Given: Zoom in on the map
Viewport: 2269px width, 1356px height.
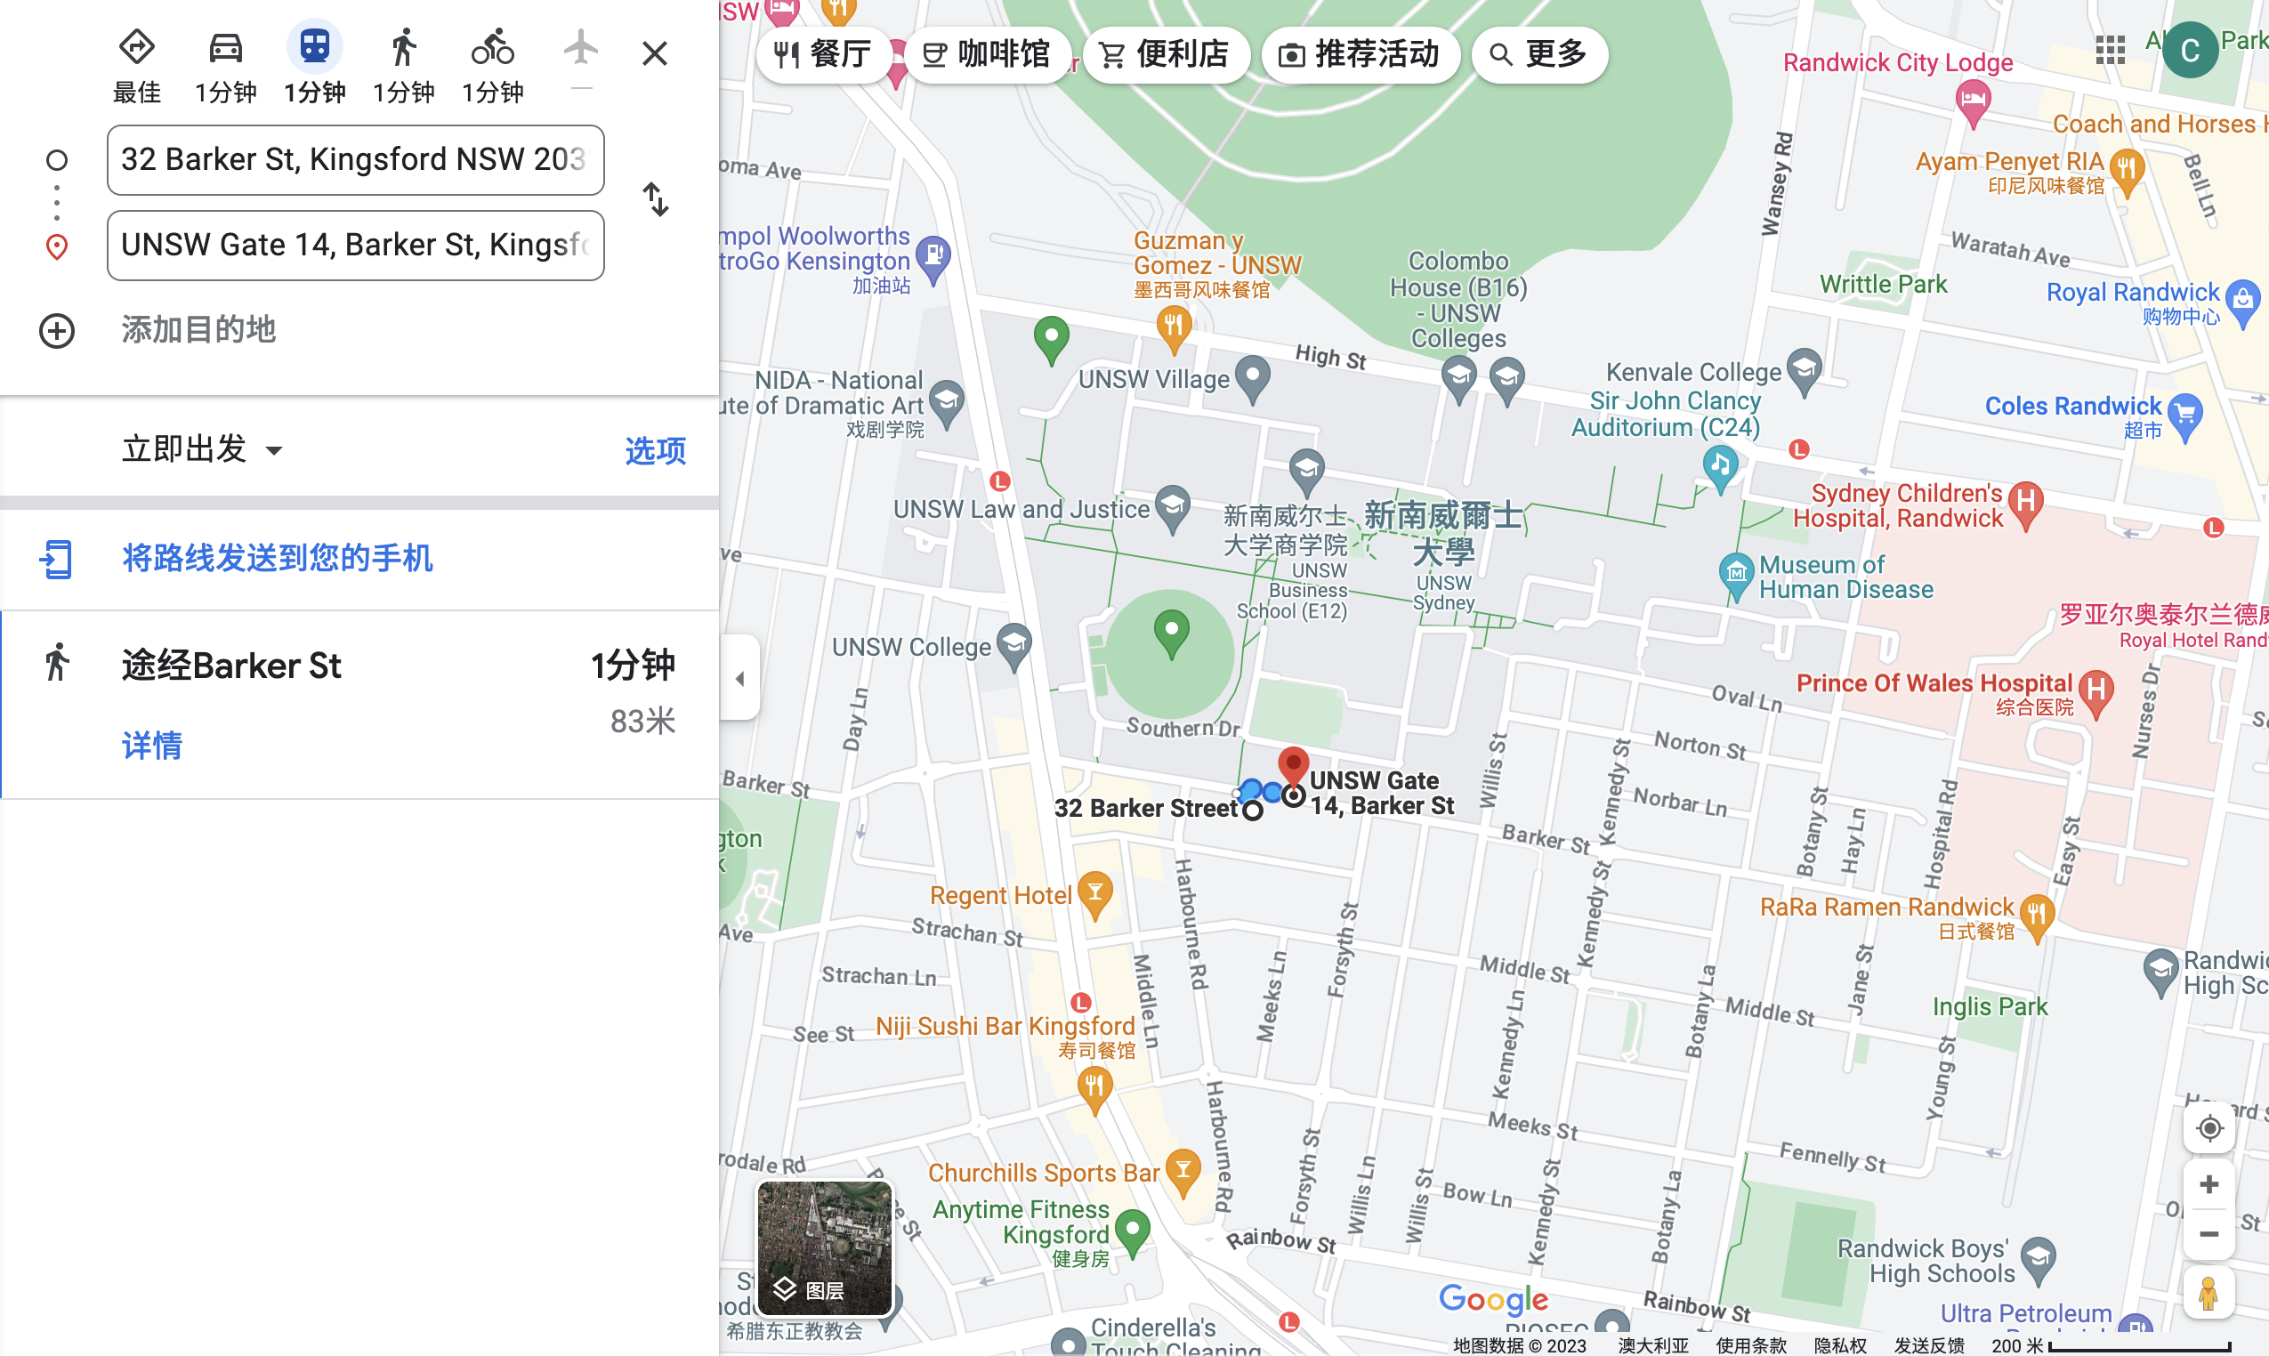Looking at the screenshot, I should [x=2208, y=1185].
